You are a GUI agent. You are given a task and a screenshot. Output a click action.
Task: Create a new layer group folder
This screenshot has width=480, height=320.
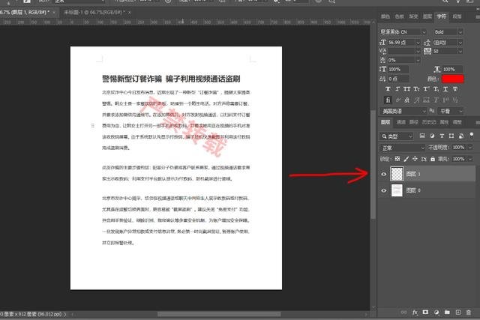click(x=448, y=312)
